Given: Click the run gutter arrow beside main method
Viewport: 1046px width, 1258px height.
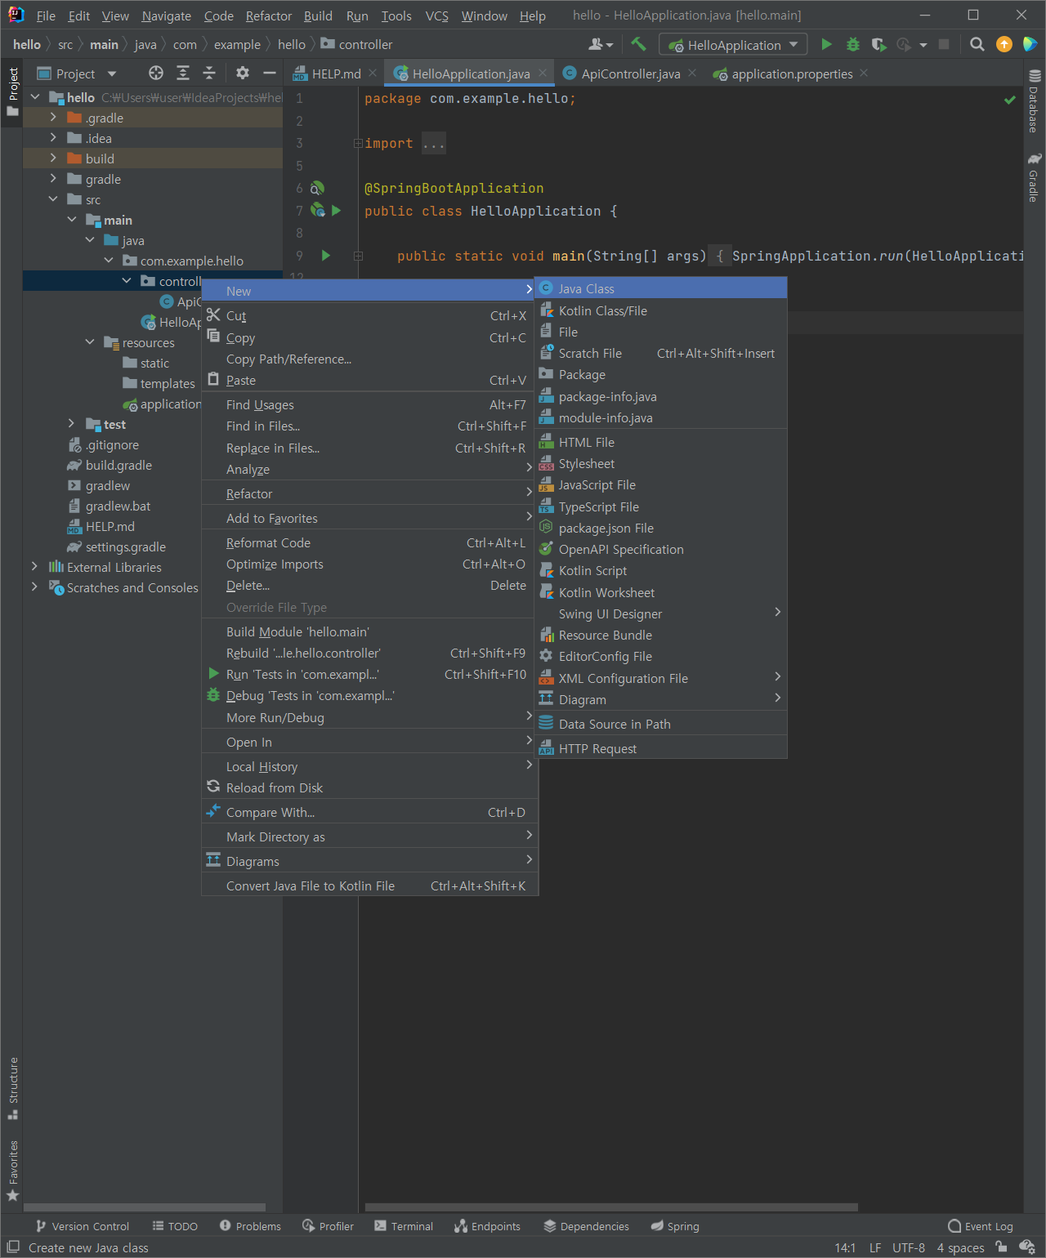Looking at the screenshot, I should coord(326,256).
